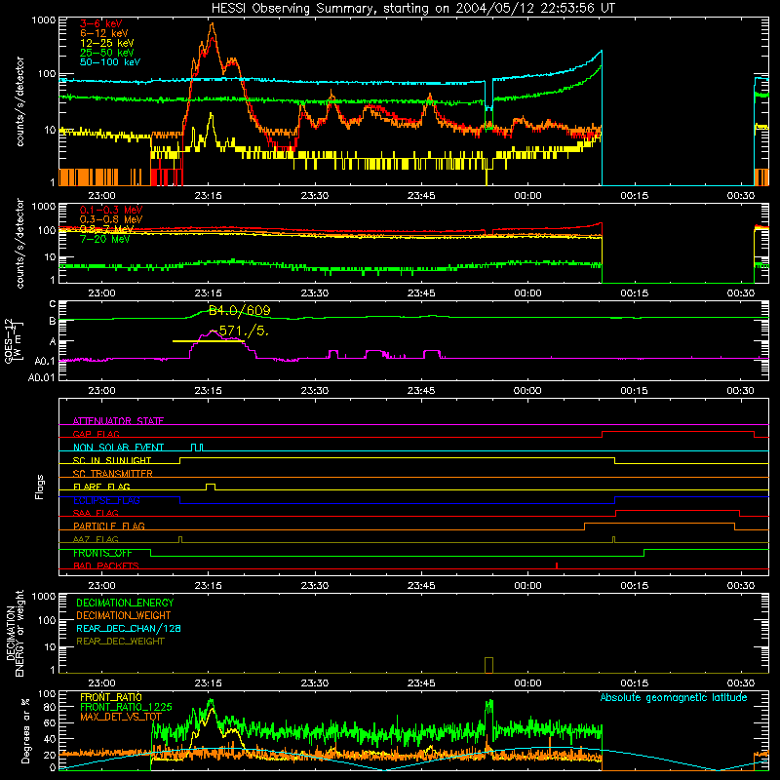Click the FRONT_RATIO_1225 legend label

[x=126, y=707]
